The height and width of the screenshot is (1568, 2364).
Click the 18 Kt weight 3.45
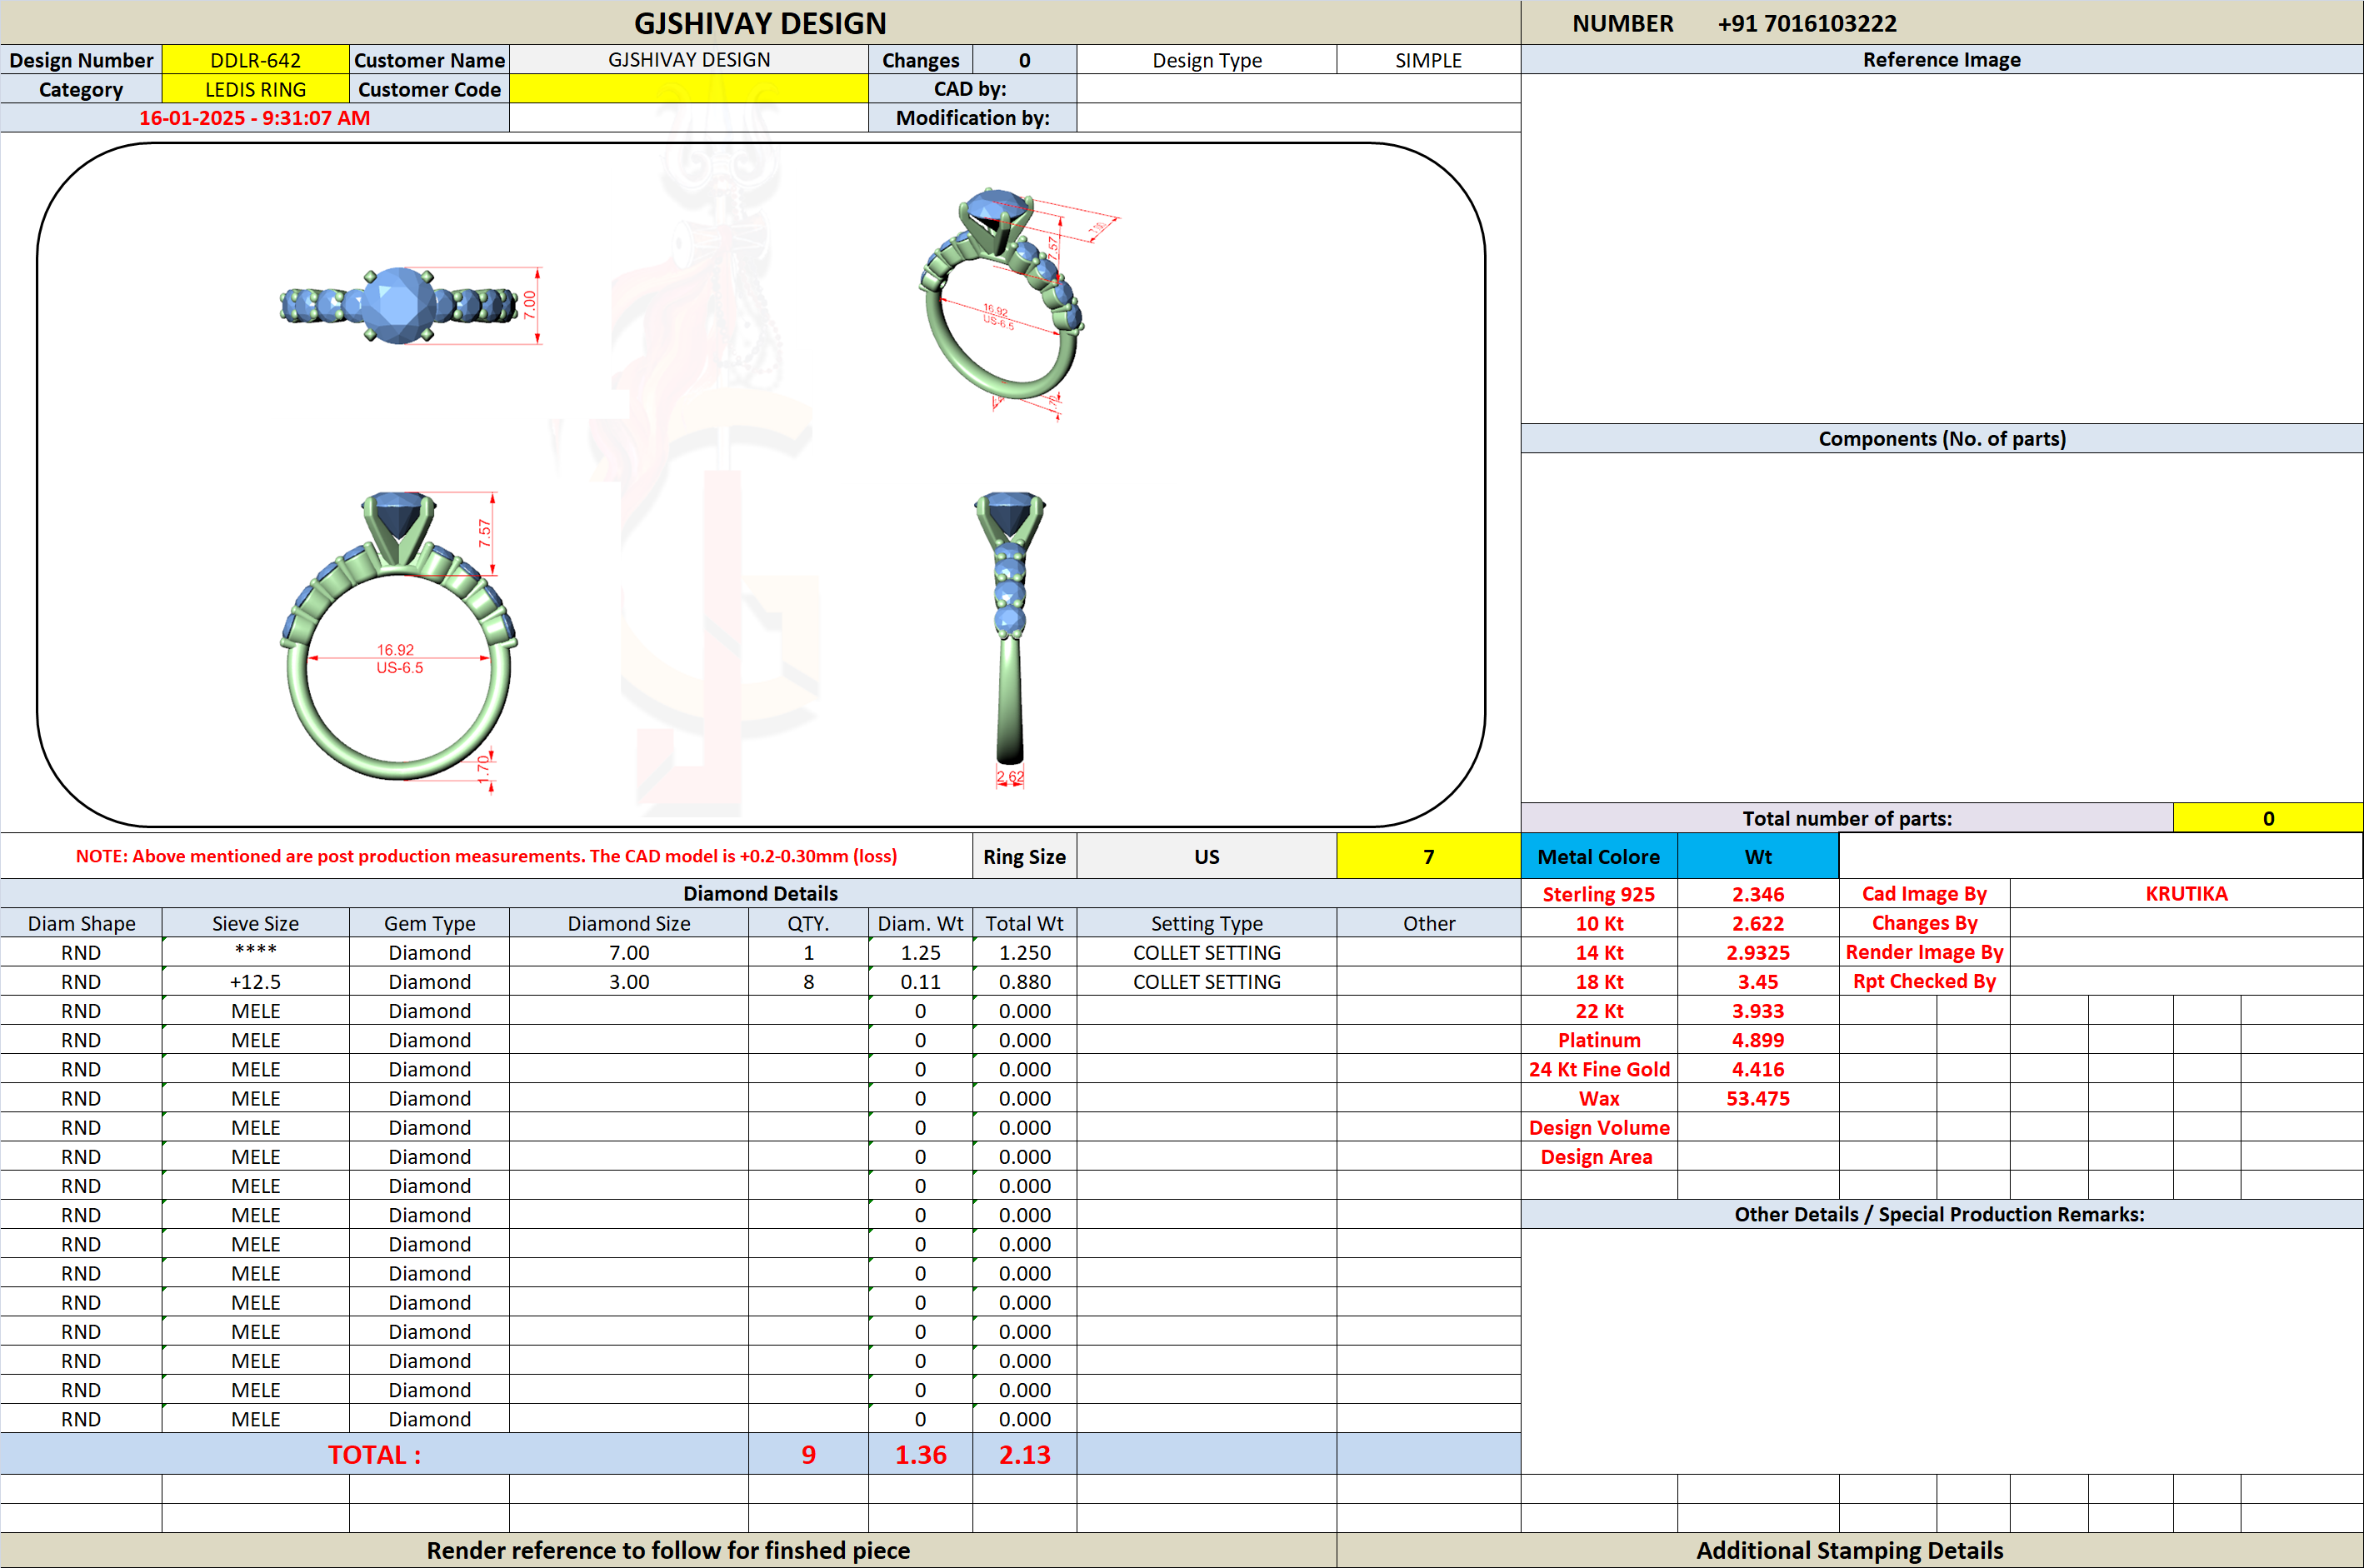[x=1757, y=981]
